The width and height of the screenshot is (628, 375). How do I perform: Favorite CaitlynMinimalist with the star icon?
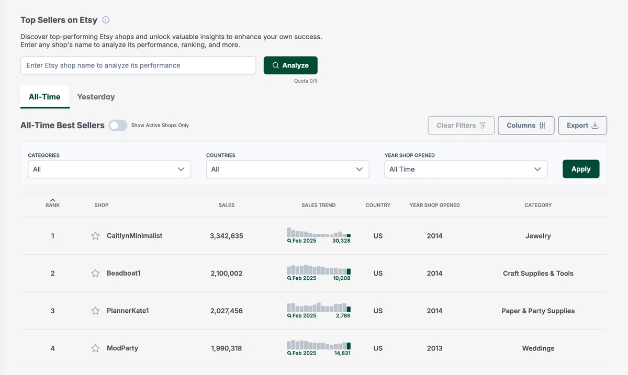click(x=95, y=236)
